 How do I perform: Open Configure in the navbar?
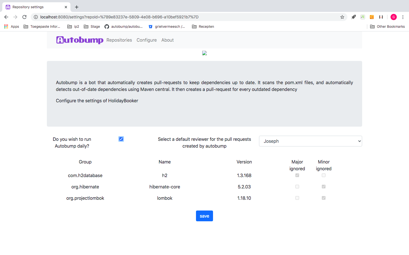147,40
